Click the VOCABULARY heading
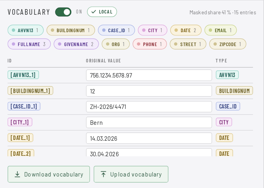This screenshot has width=264, height=188. coord(29,12)
